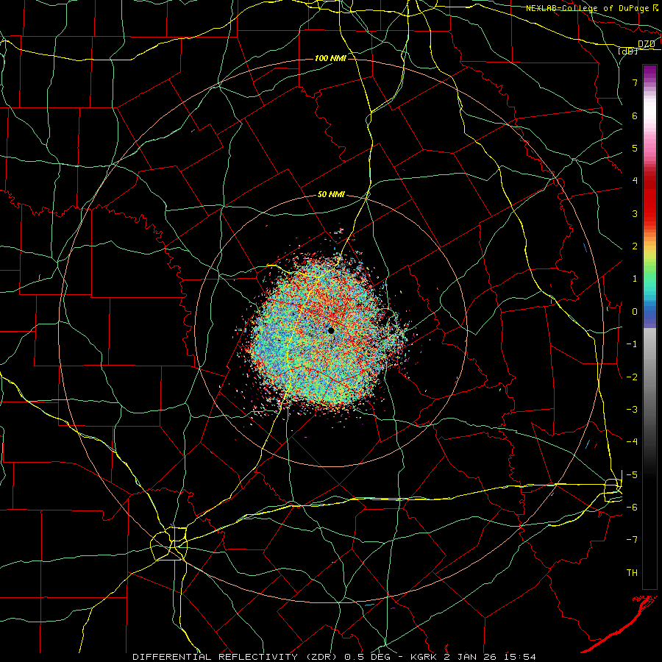Click the "[dB]" units label
The width and height of the screenshot is (662, 662).
(628, 51)
